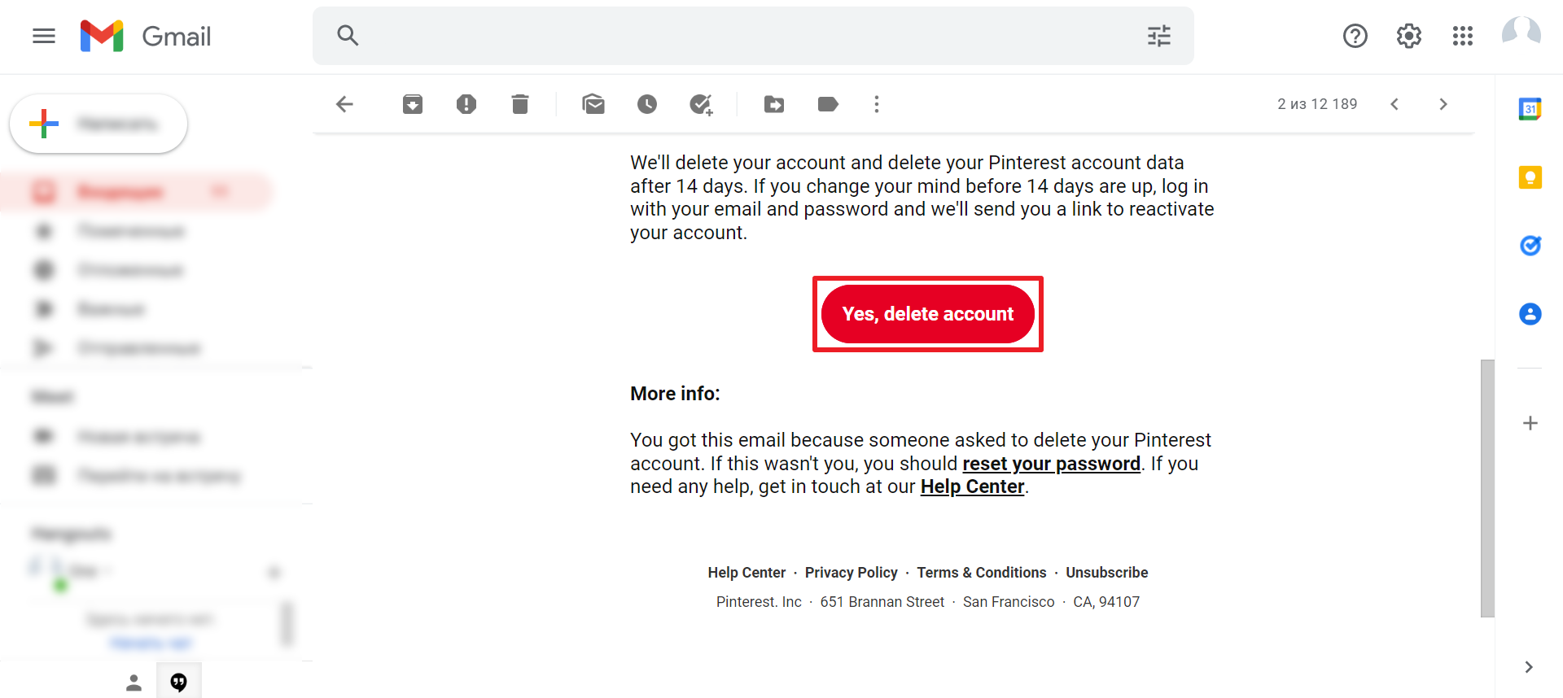
Task: Open Google Calendar side panel
Action: (x=1530, y=109)
